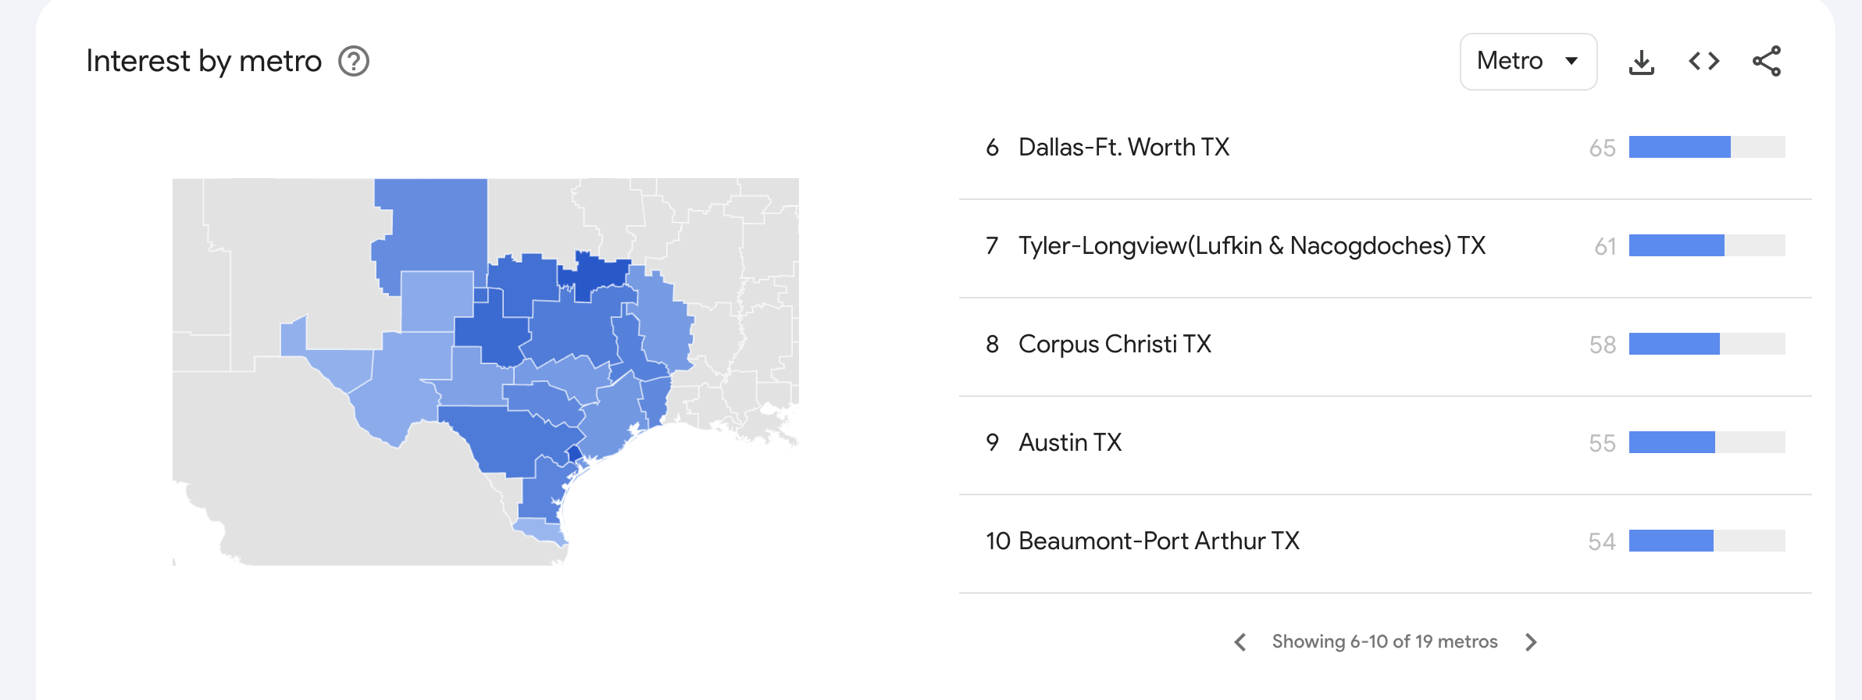The image size is (1862, 700).
Task: Open the embed code for this chart
Action: [1706, 61]
